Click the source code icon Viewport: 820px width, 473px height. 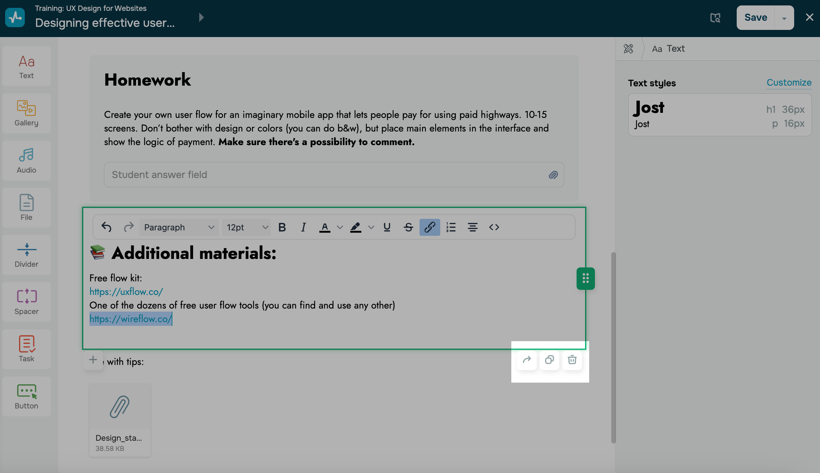494,227
